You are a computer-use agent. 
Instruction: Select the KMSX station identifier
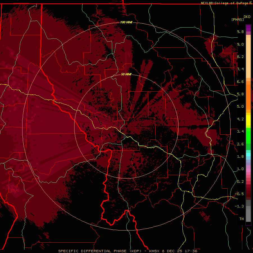point(155,251)
